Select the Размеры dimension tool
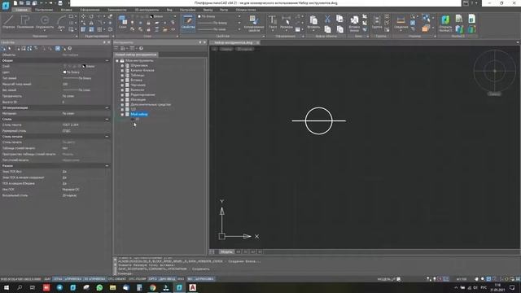Screen dimensions: 521x293 coord(286,22)
